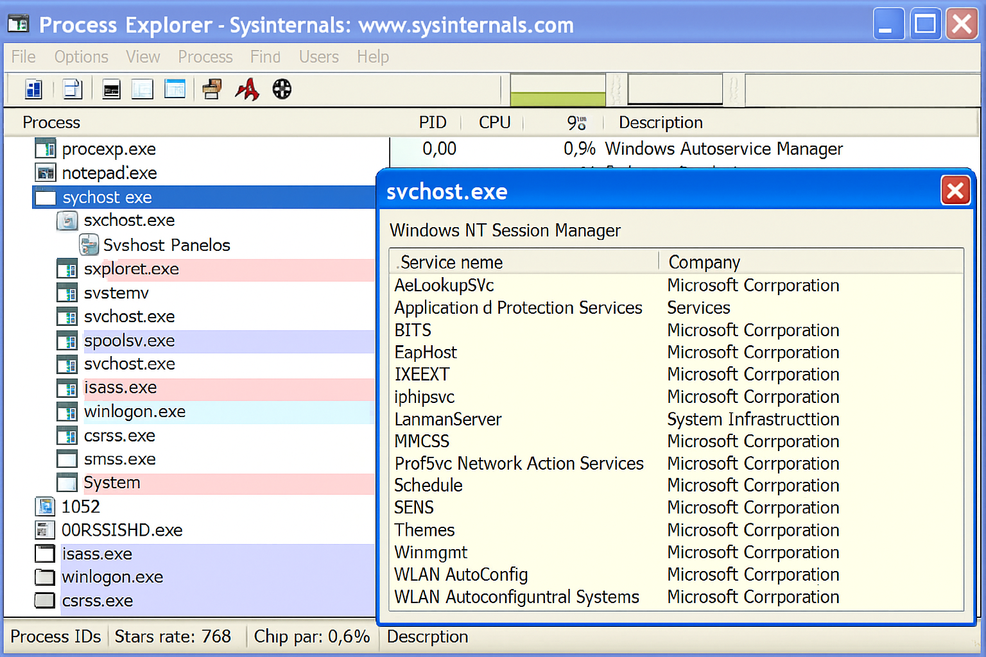The height and width of the screenshot is (657, 986).
Task: Sort by the CPU column header
Action: click(x=495, y=123)
